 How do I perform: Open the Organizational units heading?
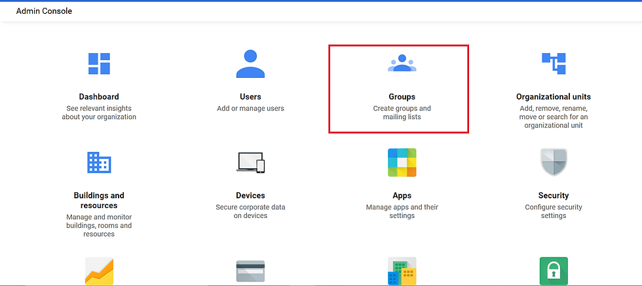(554, 97)
